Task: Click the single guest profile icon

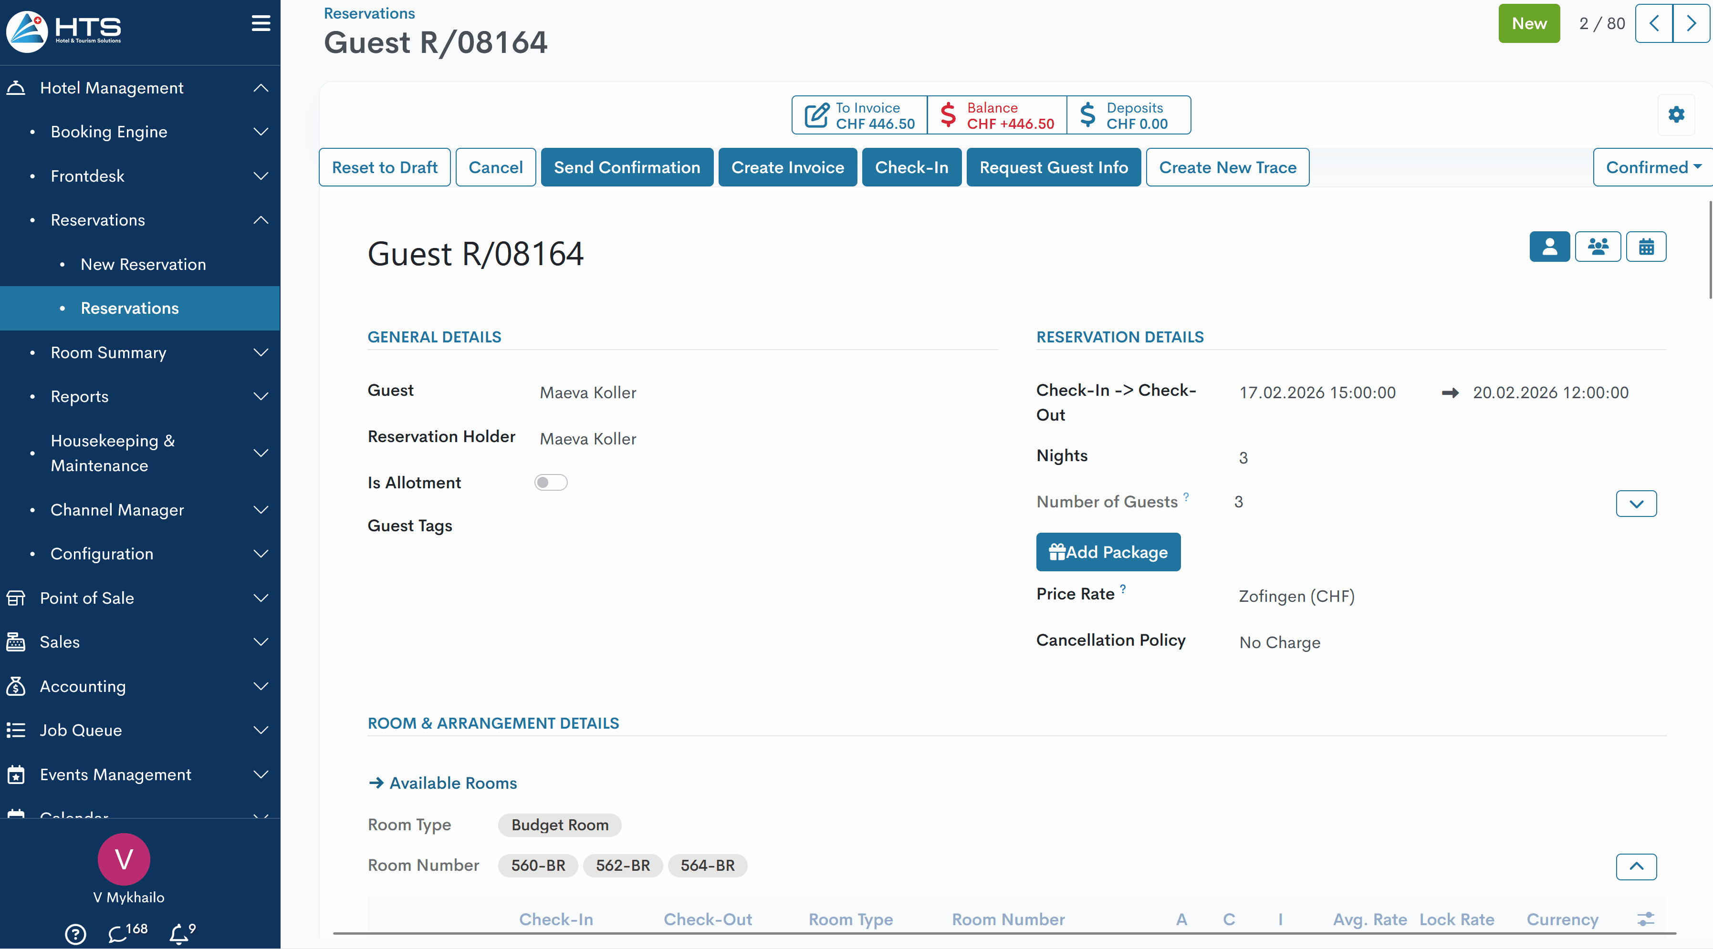Action: pos(1549,247)
